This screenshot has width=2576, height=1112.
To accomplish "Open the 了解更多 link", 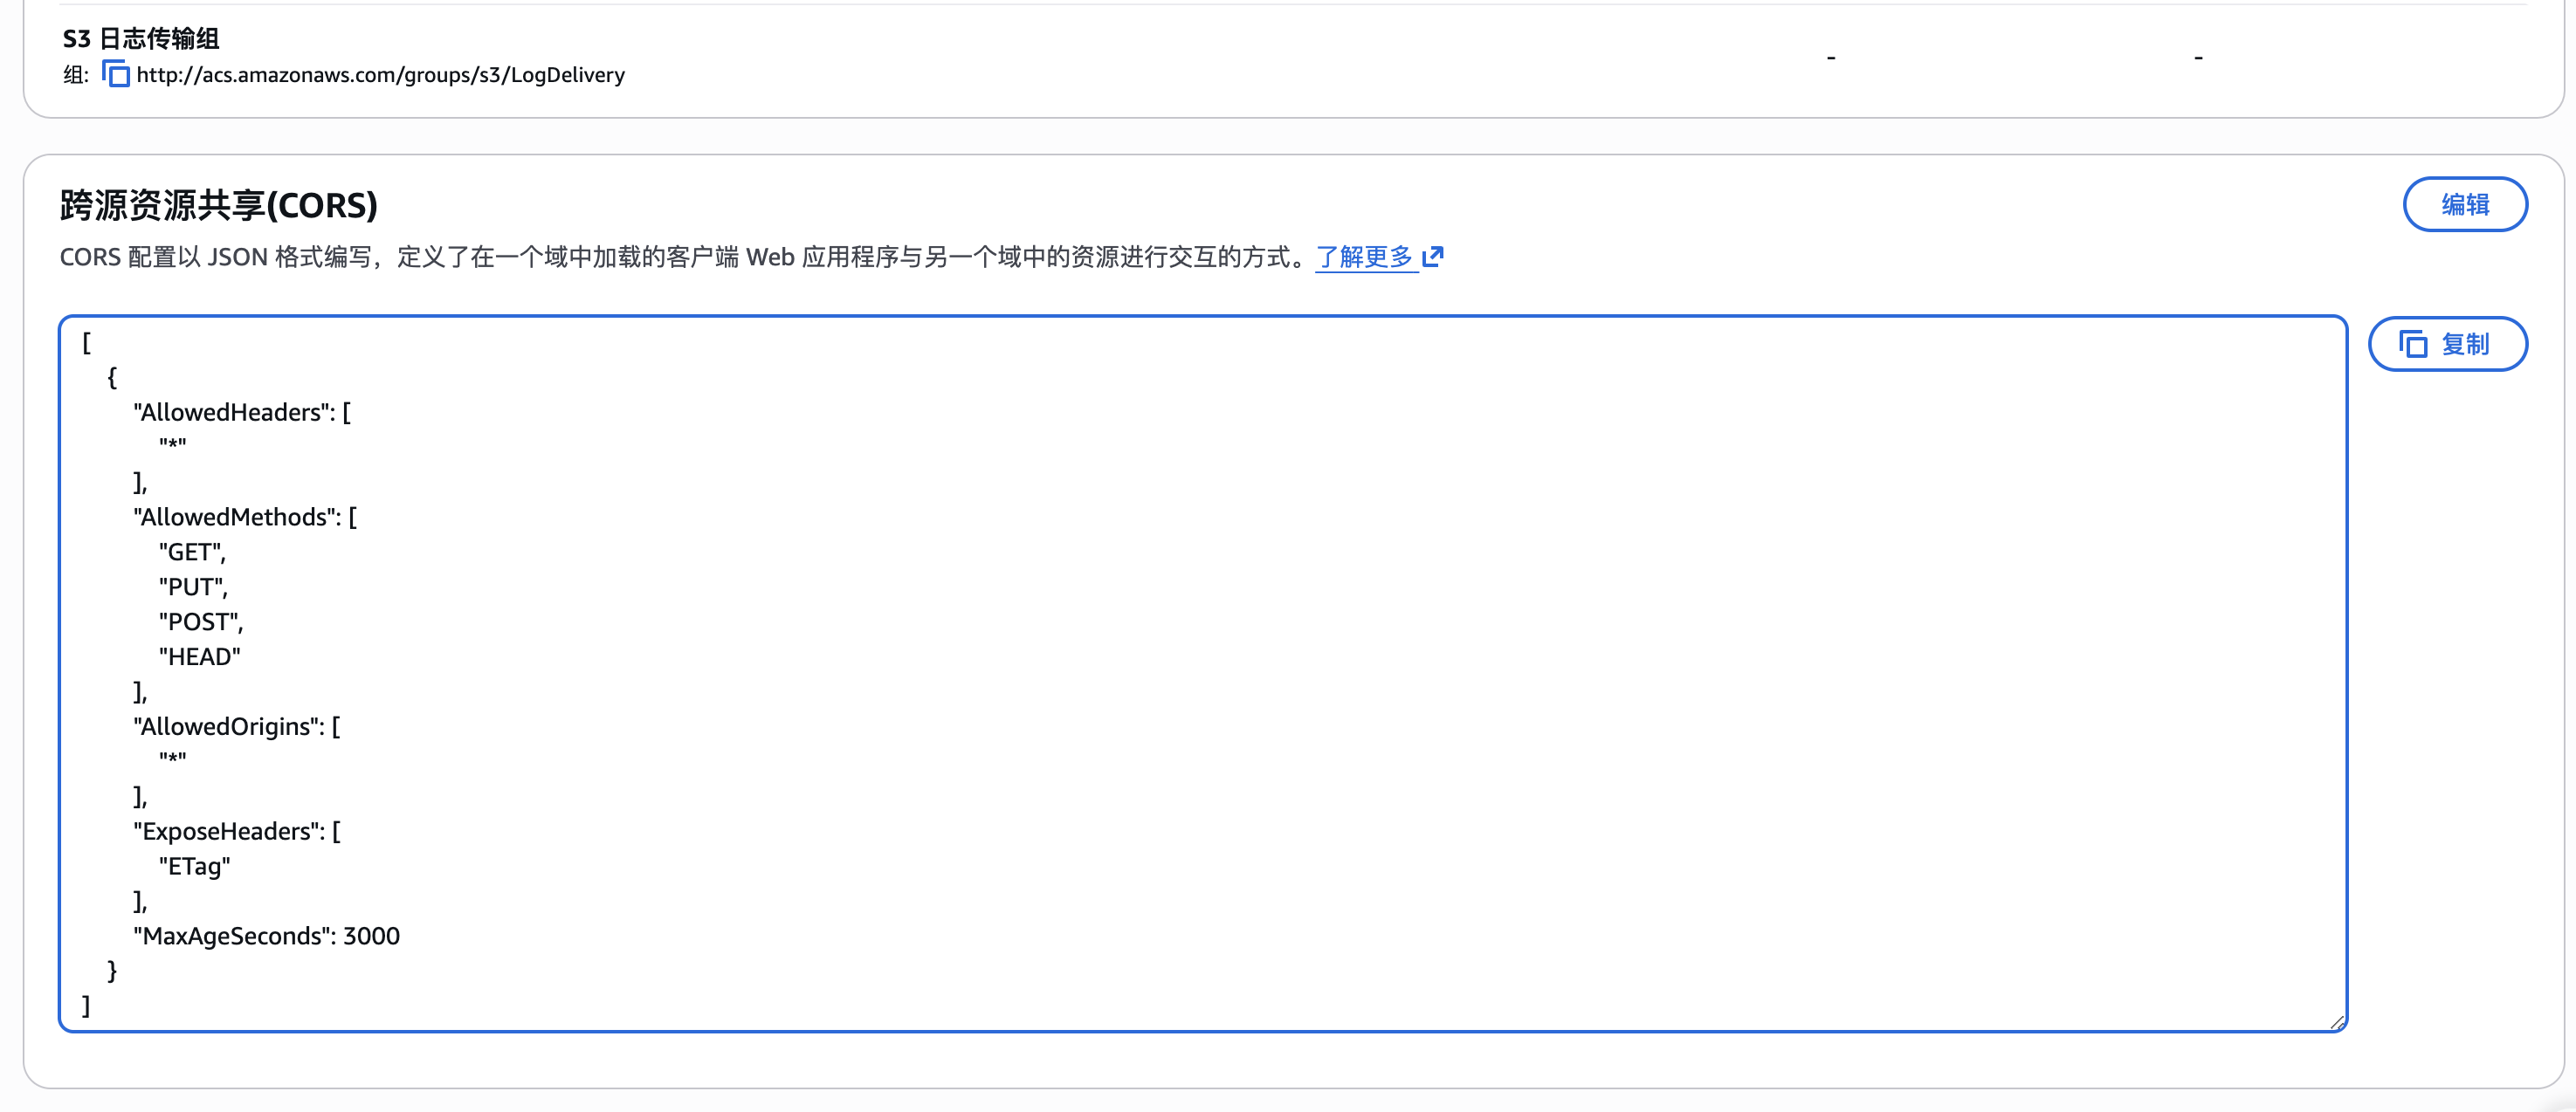I will 1364,257.
